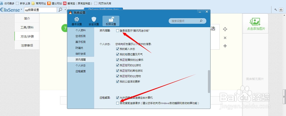286x116 pixels.
Task: Open 注意事项 tab on webpage
Action: tap(27, 45)
